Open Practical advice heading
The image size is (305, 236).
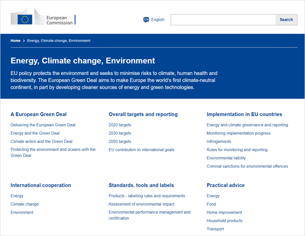(x=225, y=185)
